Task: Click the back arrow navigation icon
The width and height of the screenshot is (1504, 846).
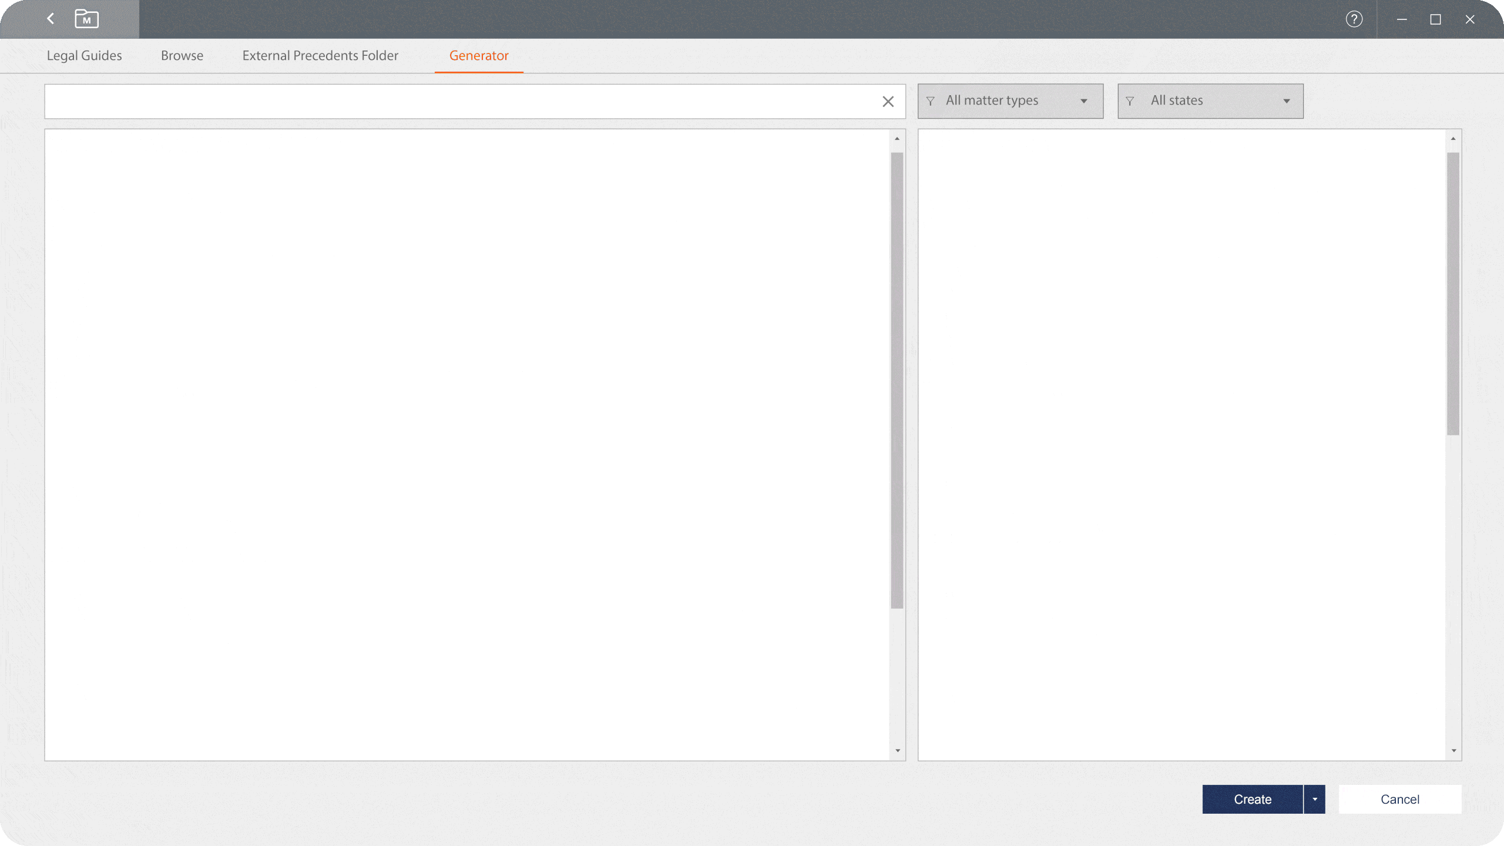Action: tap(50, 19)
